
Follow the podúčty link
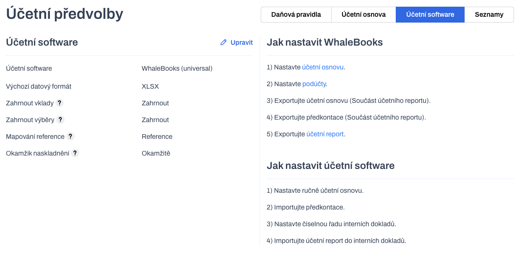[x=314, y=84]
